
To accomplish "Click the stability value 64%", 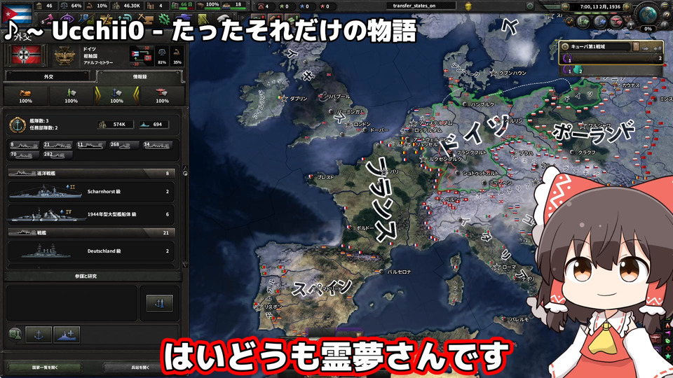I will (72, 6).
